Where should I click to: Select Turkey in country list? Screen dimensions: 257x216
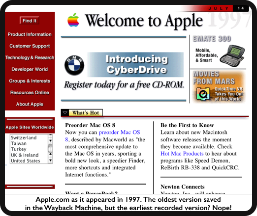(x=19, y=149)
